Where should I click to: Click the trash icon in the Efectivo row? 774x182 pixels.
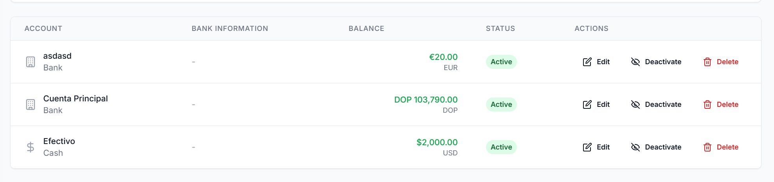tap(707, 147)
